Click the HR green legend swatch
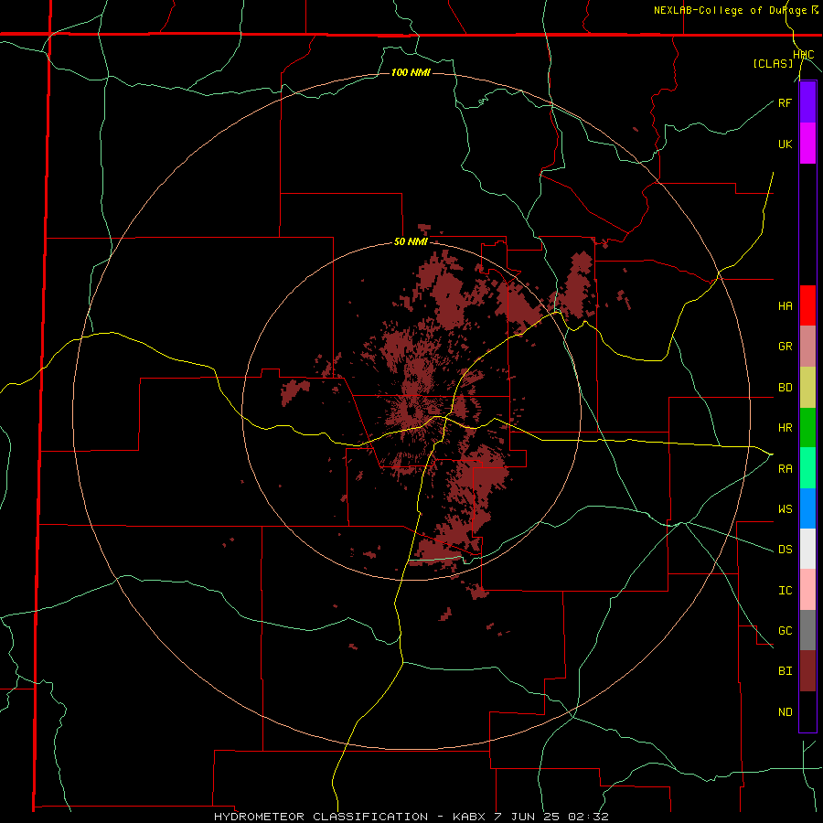Image resolution: width=823 pixels, height=823 pixels. [x=807, y=428]
